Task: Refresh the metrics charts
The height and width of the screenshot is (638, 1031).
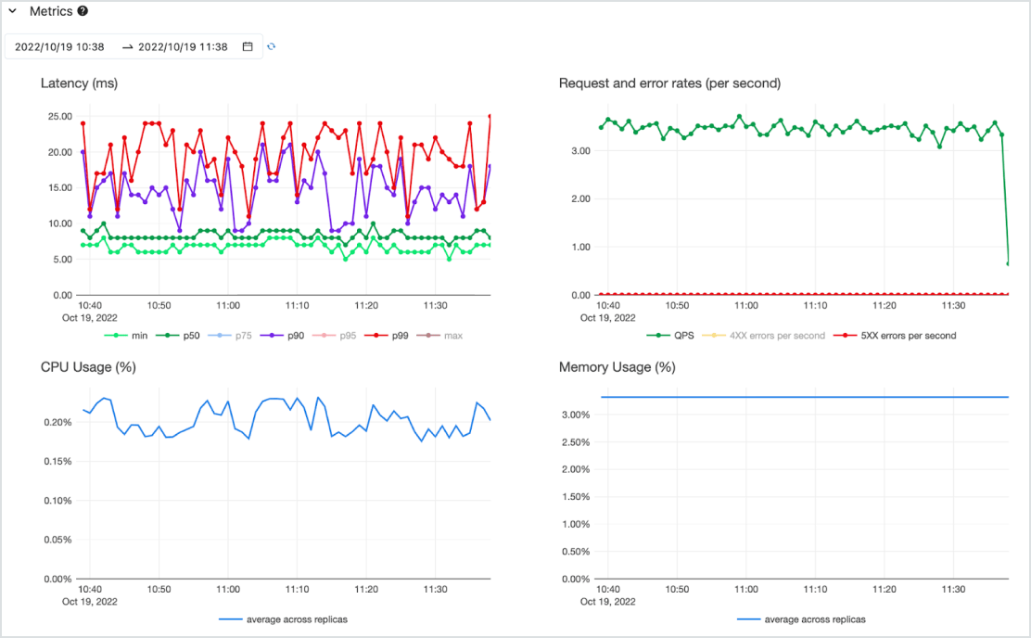Action: [x=271, y=46]
